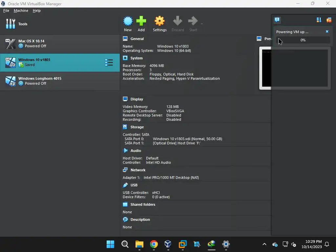
Task: Select the Windows Longhorn 4015 machine
Action: (x=60, y=81)
